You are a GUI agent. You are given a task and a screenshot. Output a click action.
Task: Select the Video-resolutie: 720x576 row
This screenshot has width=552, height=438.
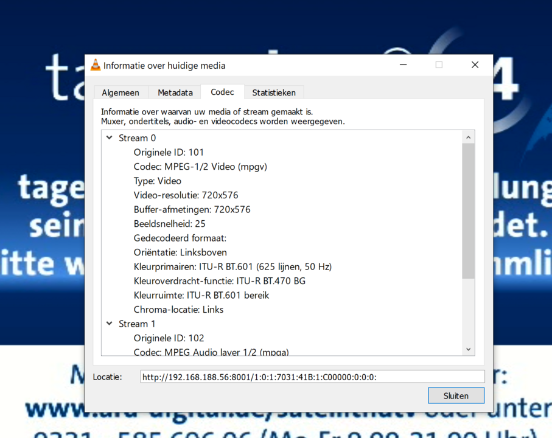coord(186,195)
